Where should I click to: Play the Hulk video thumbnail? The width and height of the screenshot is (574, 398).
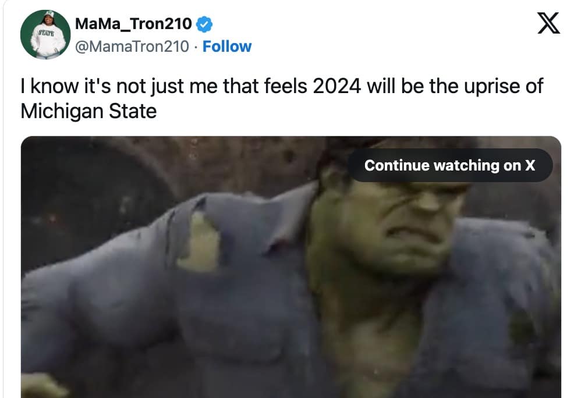[291, 267]
